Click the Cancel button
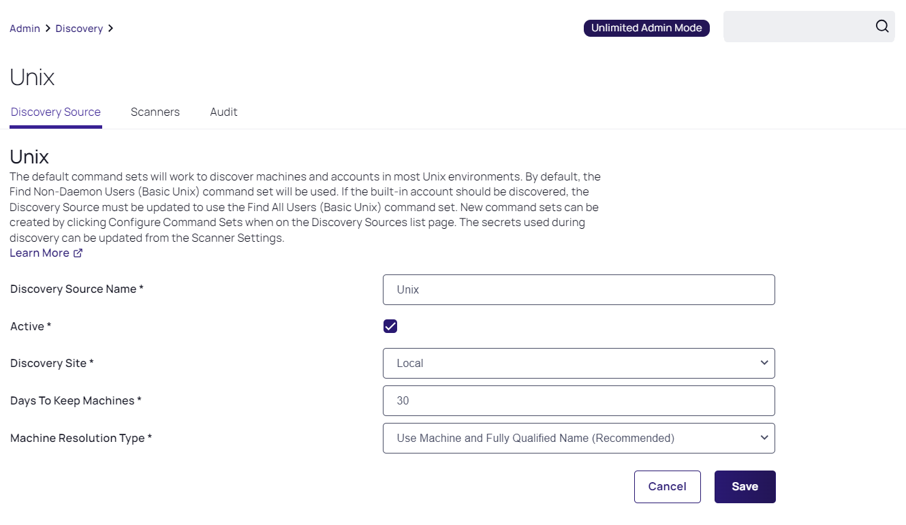906x525 pixels. [x=667, y=487]
